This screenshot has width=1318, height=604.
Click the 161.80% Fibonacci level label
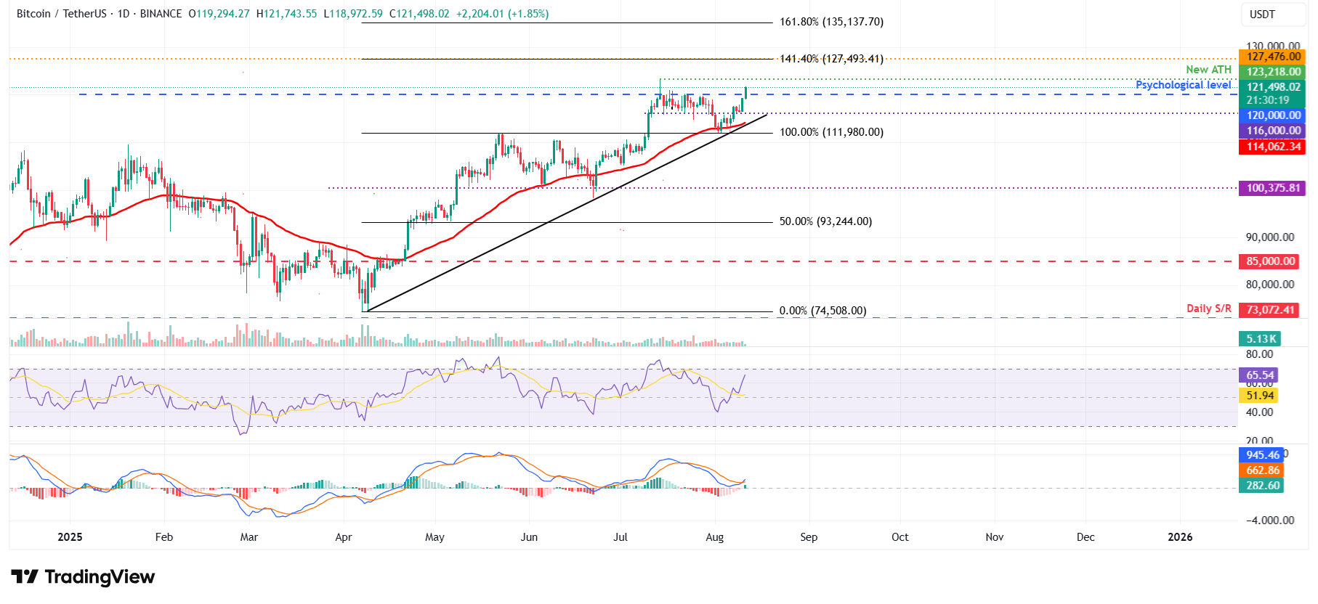coord(831,22)
